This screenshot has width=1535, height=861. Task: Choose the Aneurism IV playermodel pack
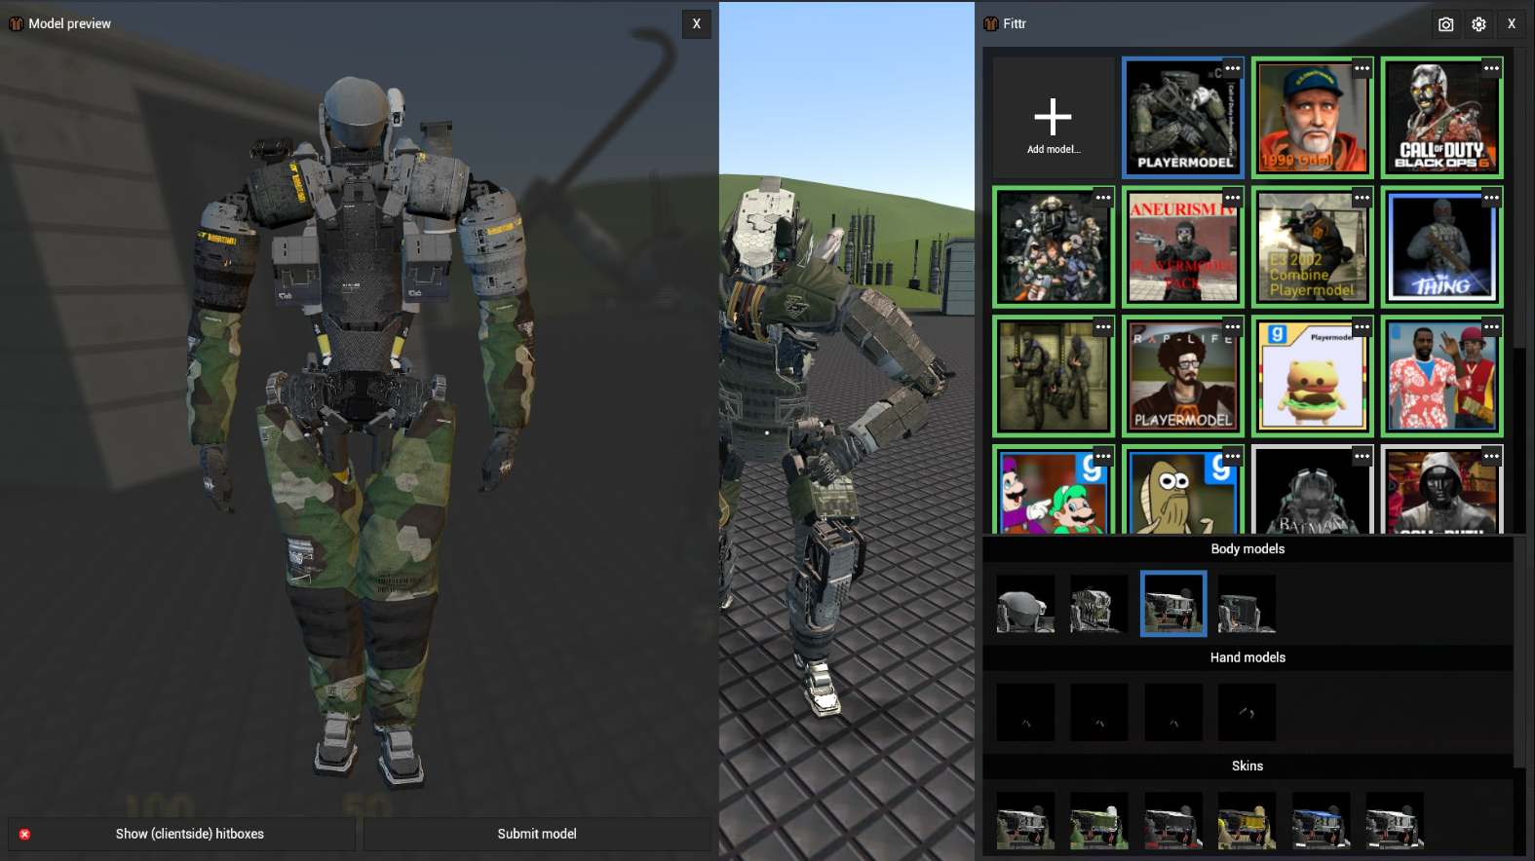click(x=1182, y=248)
